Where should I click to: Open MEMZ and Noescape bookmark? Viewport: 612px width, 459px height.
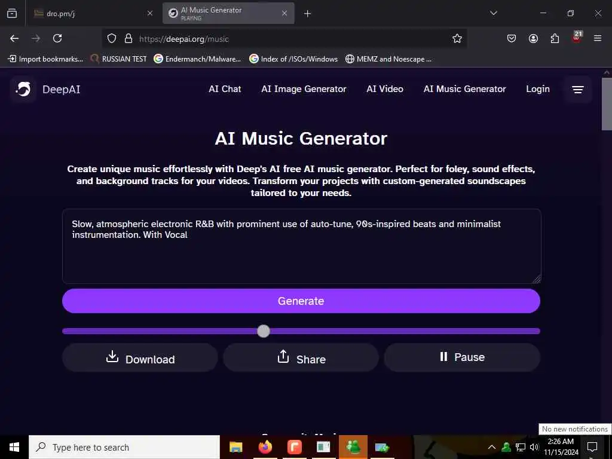pyautogui.click(x=388, y=59)
